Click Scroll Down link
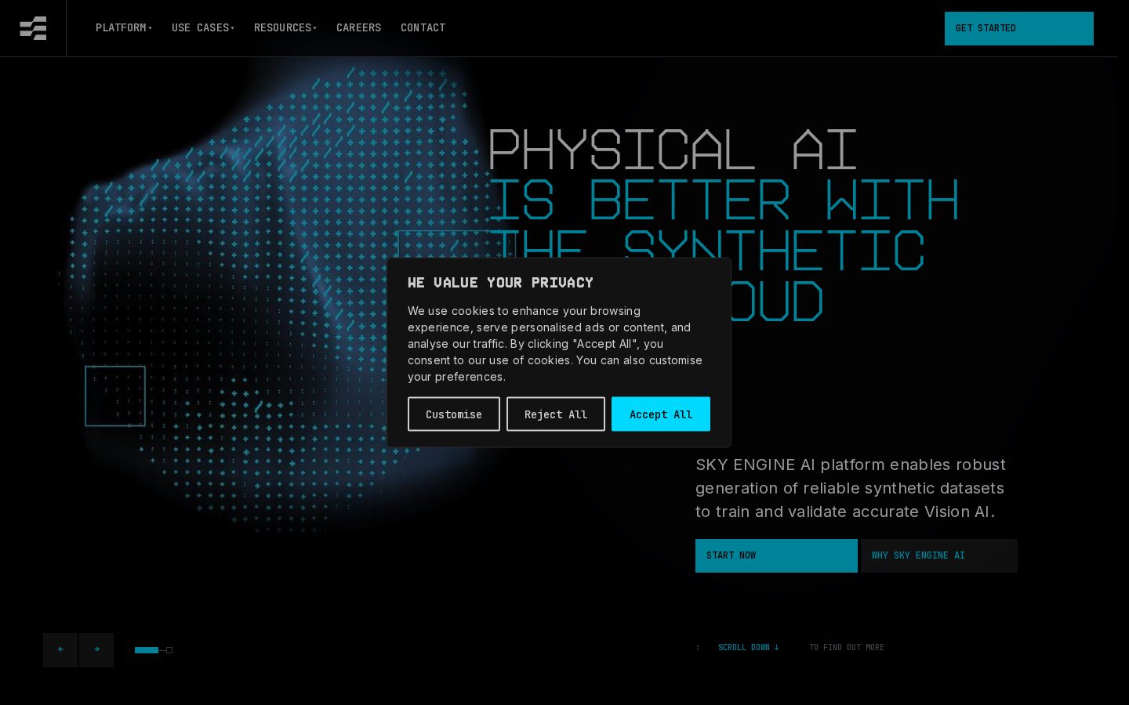The image size is (1129, 705). 749,647
